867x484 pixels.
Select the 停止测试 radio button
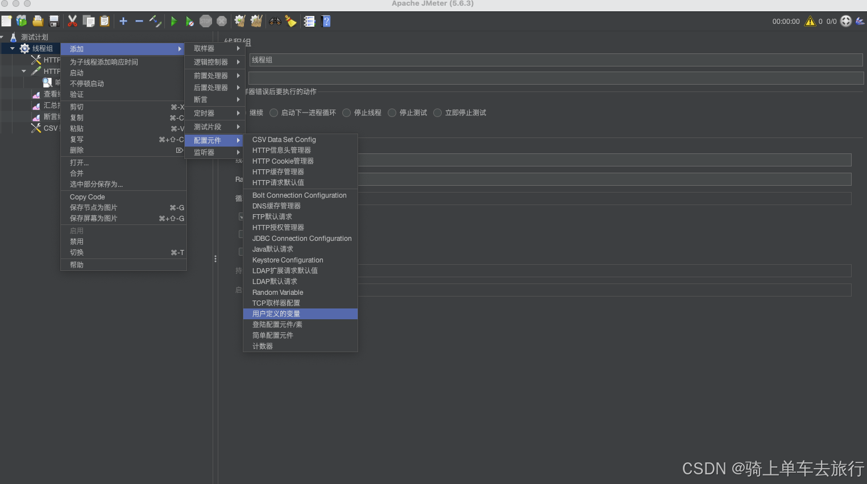coord(392,112)
